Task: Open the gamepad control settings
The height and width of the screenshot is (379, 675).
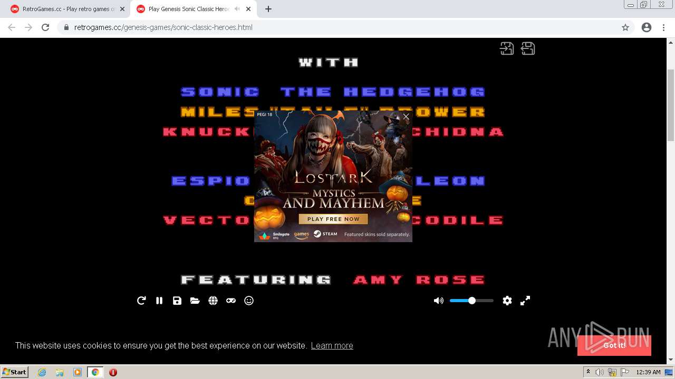Action: pyautogui.click(x=231, y=301)
